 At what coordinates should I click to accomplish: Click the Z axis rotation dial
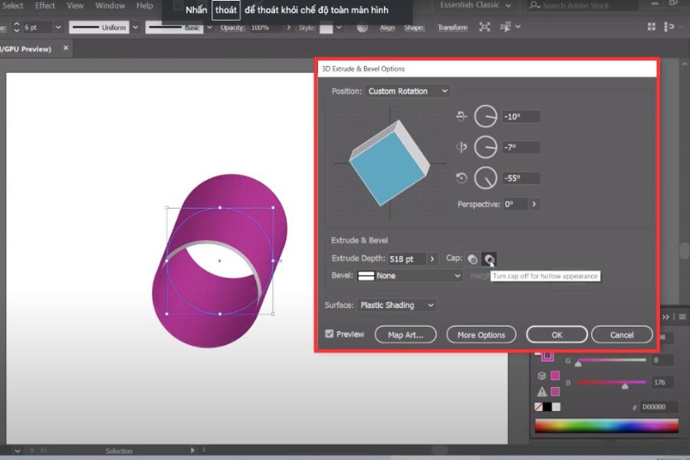click(x=485, y=179)
